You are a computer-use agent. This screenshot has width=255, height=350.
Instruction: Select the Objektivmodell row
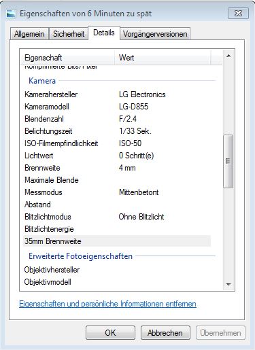coord(117,282)
